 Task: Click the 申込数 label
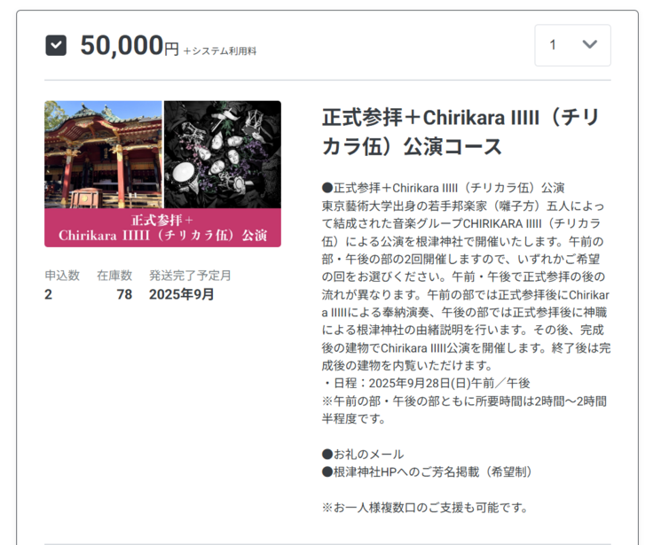pos(62,276)
